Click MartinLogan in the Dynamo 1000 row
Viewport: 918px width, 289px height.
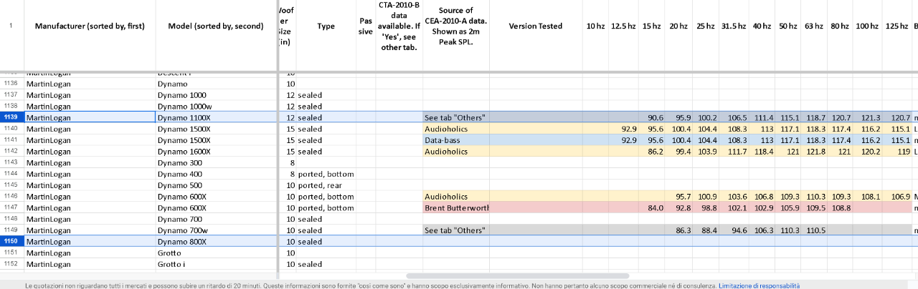pyautogui.click(x=90, y=94)
